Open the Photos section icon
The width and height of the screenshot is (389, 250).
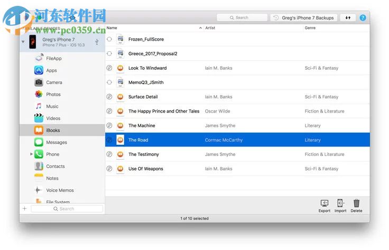click(x=39, y=94)
